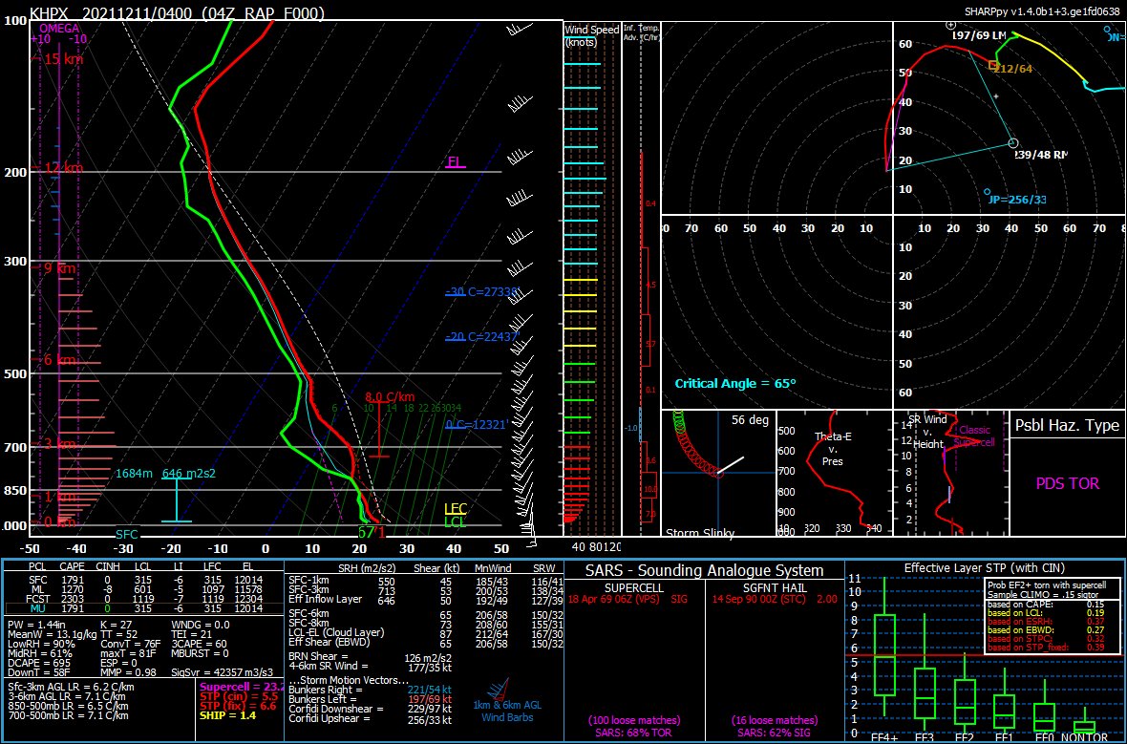The image size is (1127, 744).
Task: Click the 14 Sep 90 00Z (STC) hail analogue
Action: tap(775, 599)
